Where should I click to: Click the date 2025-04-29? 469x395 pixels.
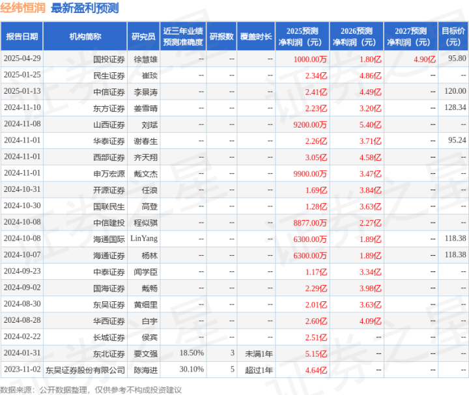pyautogui.click(x=22, y=59)
